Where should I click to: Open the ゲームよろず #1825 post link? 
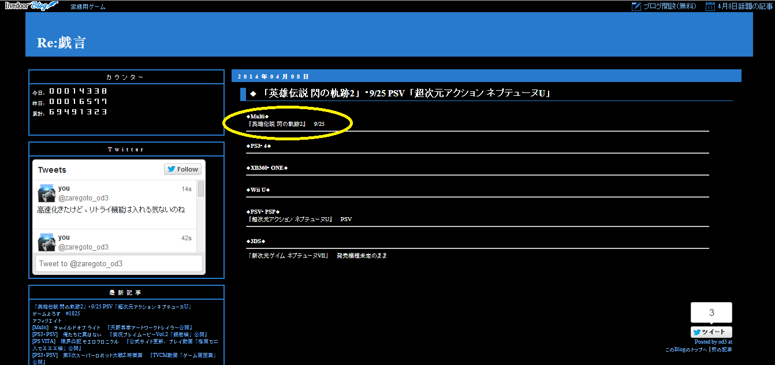57,314
